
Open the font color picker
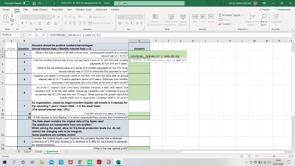point(56,23)
